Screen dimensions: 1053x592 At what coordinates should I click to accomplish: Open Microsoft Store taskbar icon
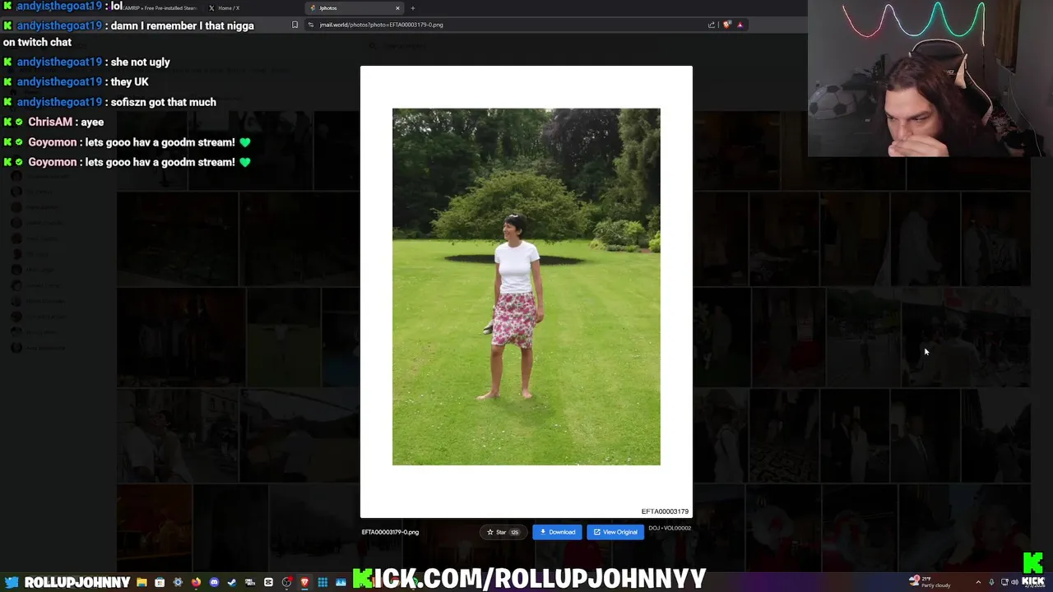tap(160, 582)
